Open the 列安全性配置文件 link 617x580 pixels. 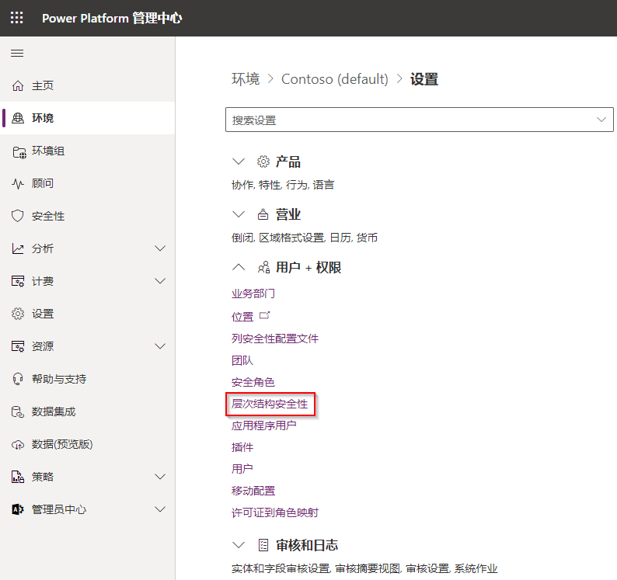(x=274, y=339)
